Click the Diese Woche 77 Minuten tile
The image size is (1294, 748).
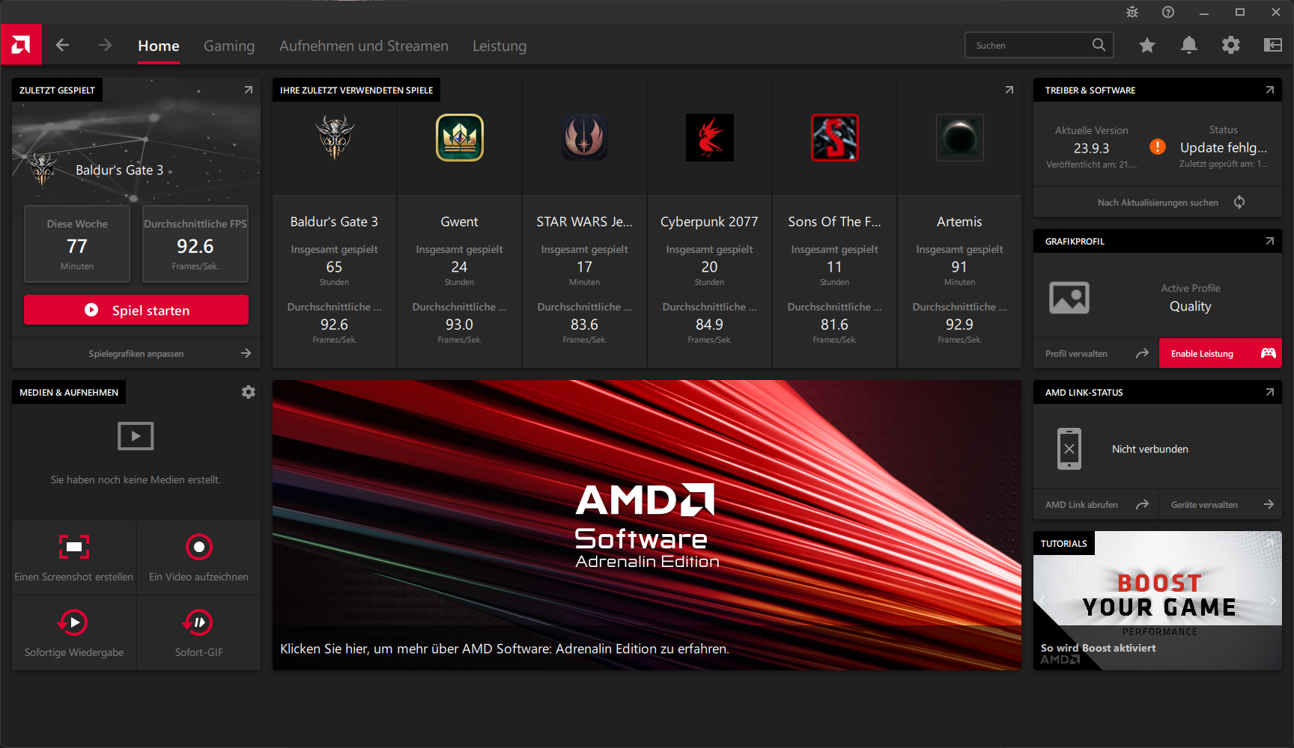[x=77, y=244]
